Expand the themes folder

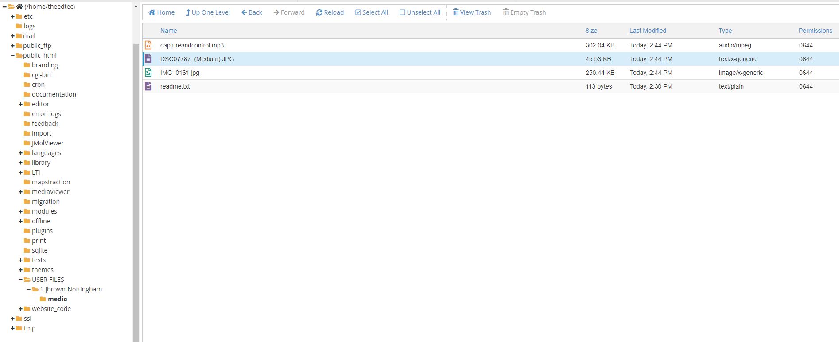[20, 270]
